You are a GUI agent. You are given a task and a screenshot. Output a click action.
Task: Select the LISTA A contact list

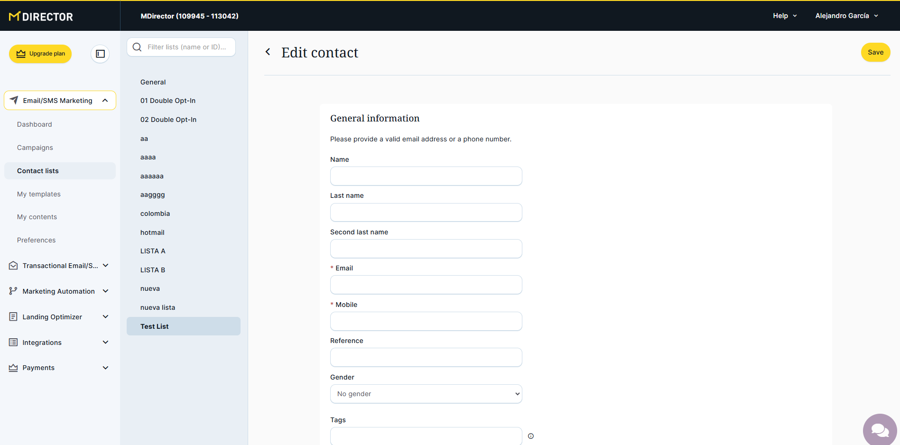(x=153, y=251)
